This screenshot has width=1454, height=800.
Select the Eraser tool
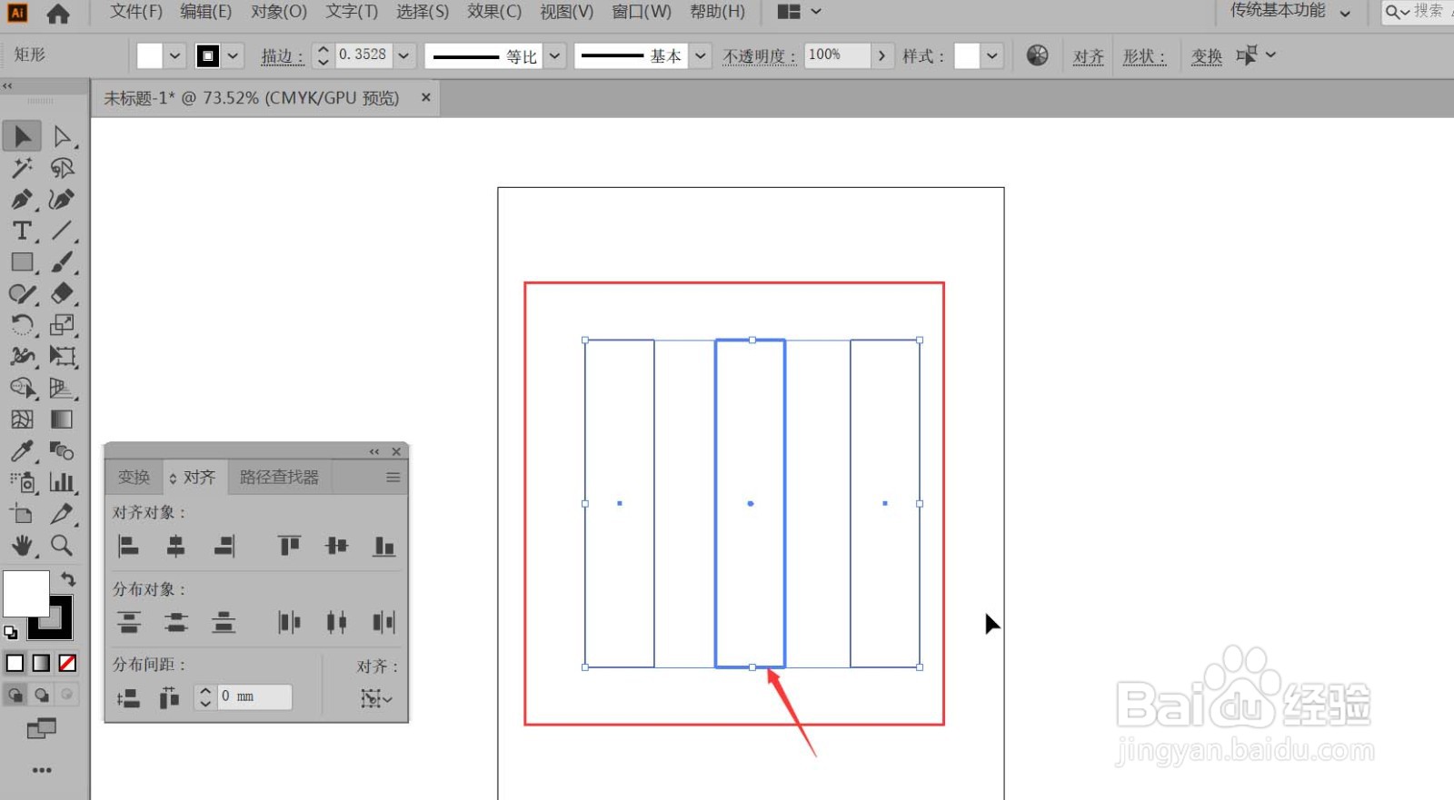(x=62, y=293)
